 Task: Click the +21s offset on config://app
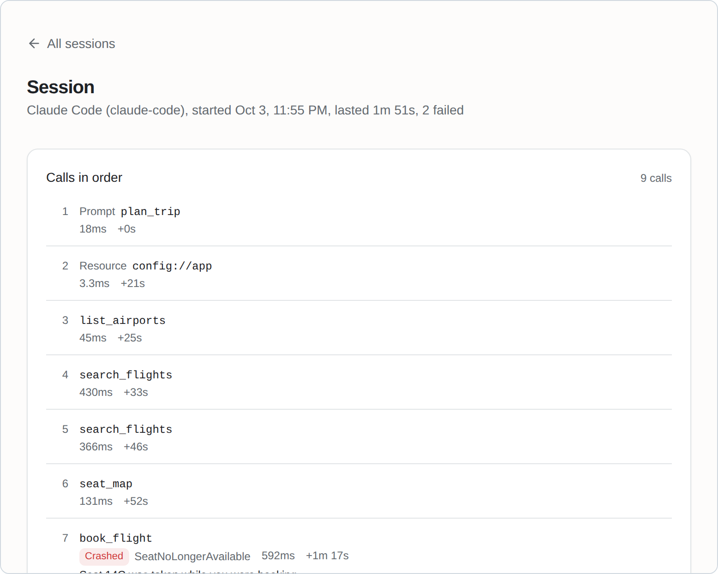132,283
